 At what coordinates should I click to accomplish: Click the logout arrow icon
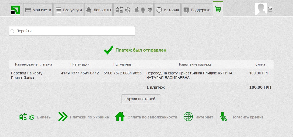pyautogui.click(x=270, y=9)
